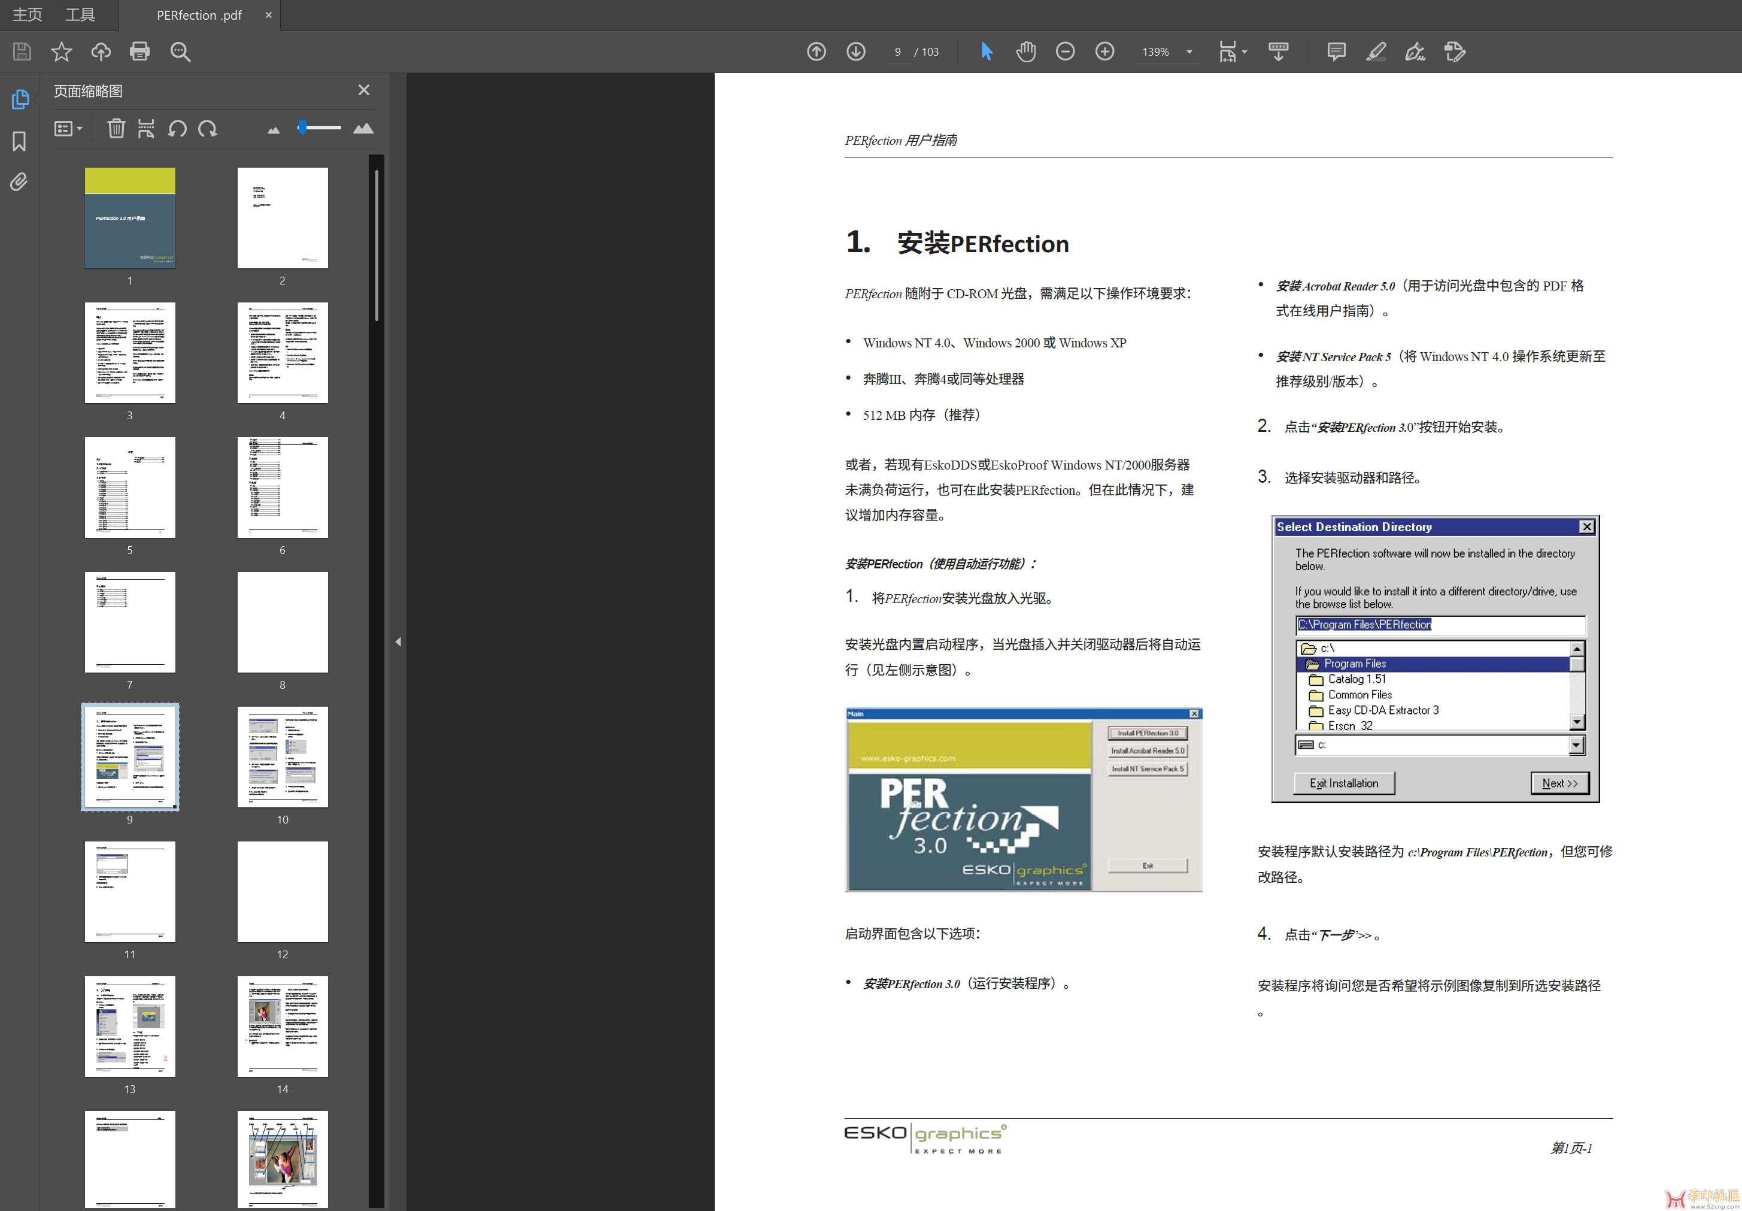Close the PERfection .pdf tab
1742x1211 pixels.
coord(268,15)
